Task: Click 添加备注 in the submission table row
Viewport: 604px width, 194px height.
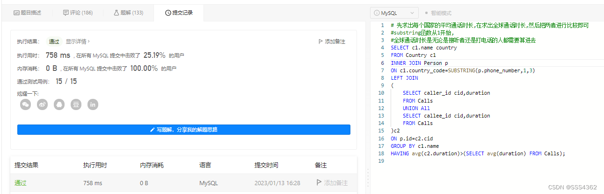Action: click(332, 183)
